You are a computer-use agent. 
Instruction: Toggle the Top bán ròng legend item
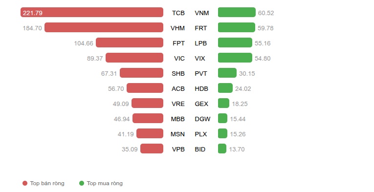(x=44, y=183)
